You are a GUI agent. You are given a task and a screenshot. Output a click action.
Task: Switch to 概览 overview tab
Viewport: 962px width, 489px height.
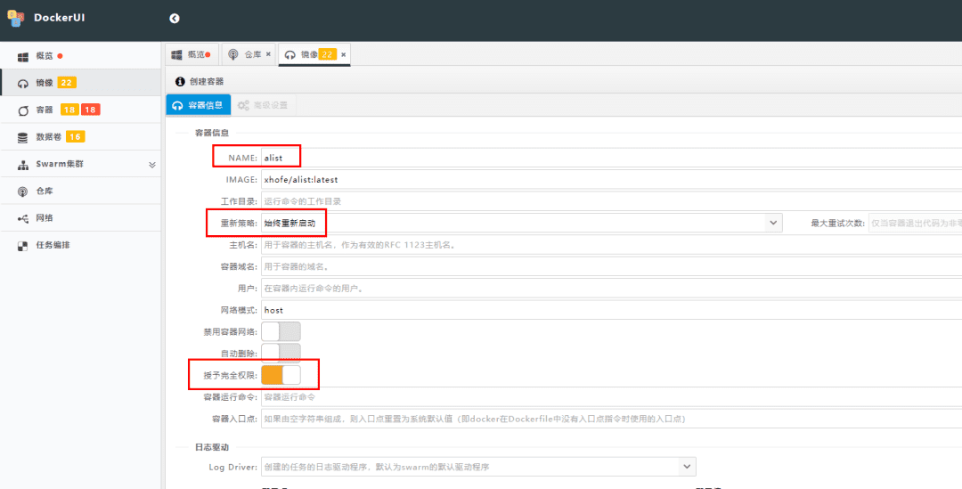pos(190,54)
